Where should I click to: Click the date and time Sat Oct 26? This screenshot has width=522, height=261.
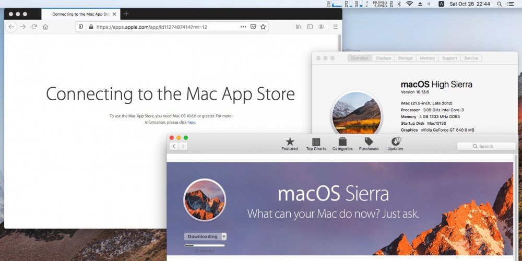coord(470,4)
